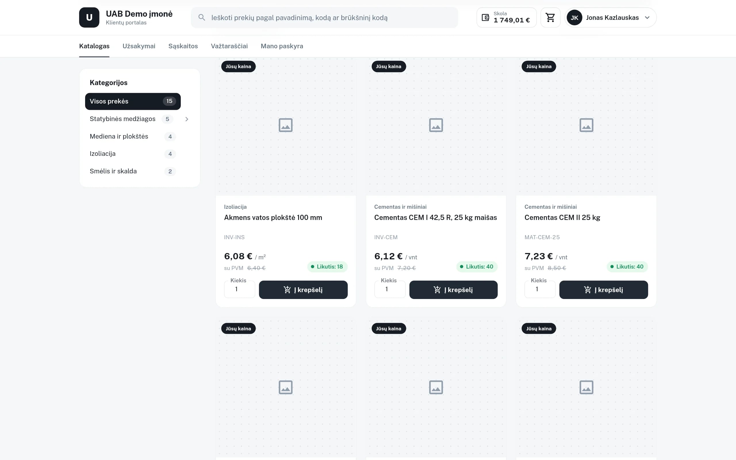Go to the Sąskaitos tab
Screen dimensions: 736x460
[x=183, y=46]
